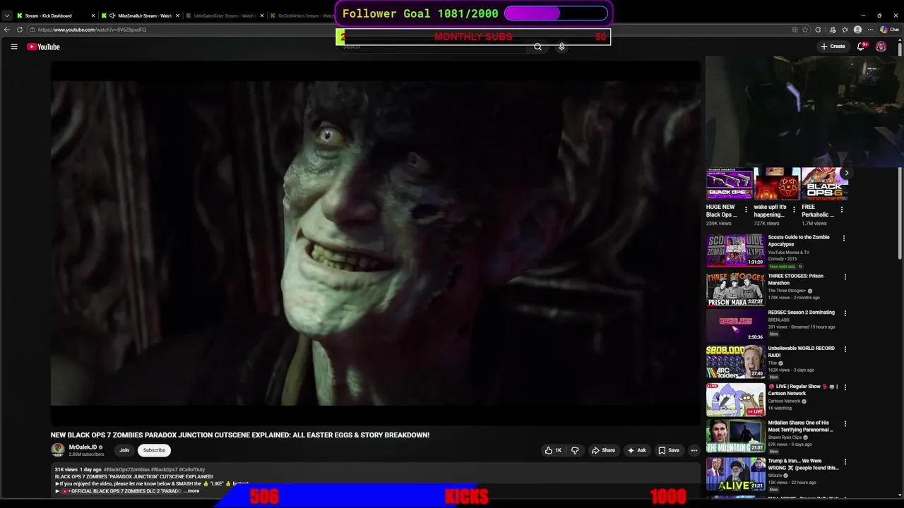The image size is (904, 508).
Task: Close the MikeSmallsJr Stream tab
Action: (x=177, y=16)
